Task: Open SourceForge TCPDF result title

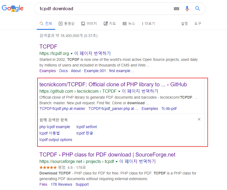Action: click(x=107, y=155)
